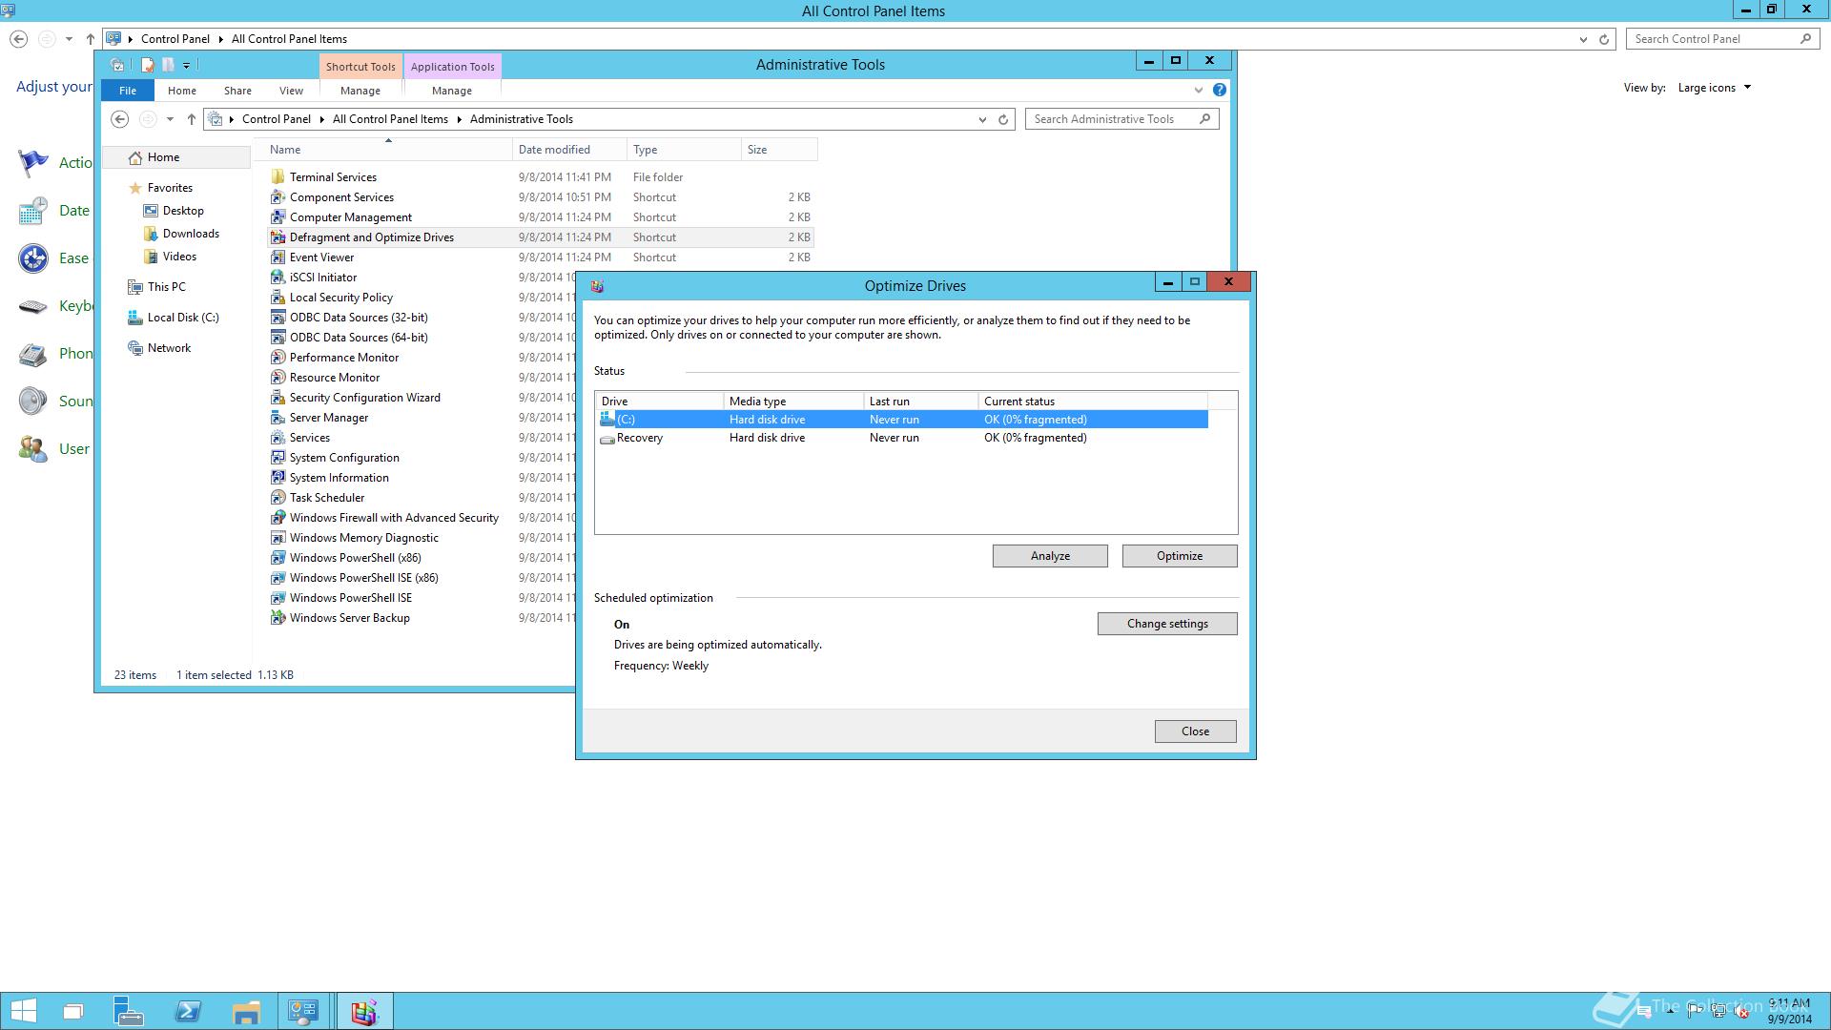The height and width of the screenshot is (1030, 1831).
Task: Select Windows Memory Diagnostic icon
Action: click(278, 538)
